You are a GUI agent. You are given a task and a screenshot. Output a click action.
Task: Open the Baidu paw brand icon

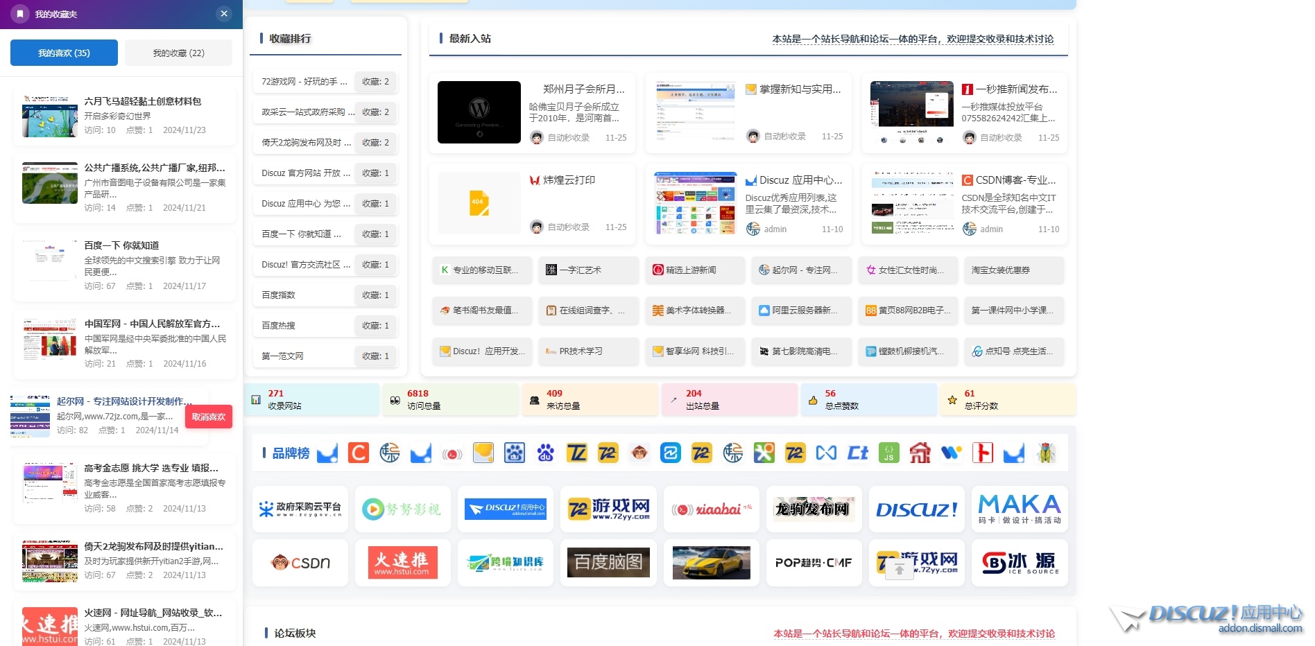(x=545, y=453)
